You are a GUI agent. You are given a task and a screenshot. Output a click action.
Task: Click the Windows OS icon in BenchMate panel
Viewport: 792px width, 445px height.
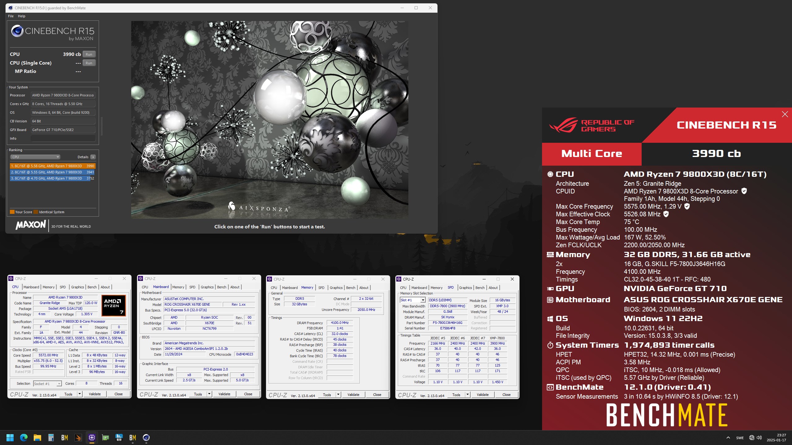(x=550, y=319)
